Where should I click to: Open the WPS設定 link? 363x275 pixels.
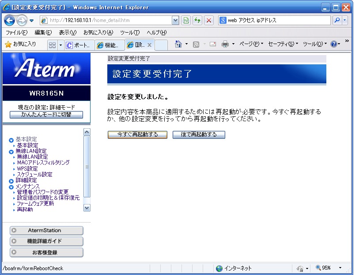27,169
